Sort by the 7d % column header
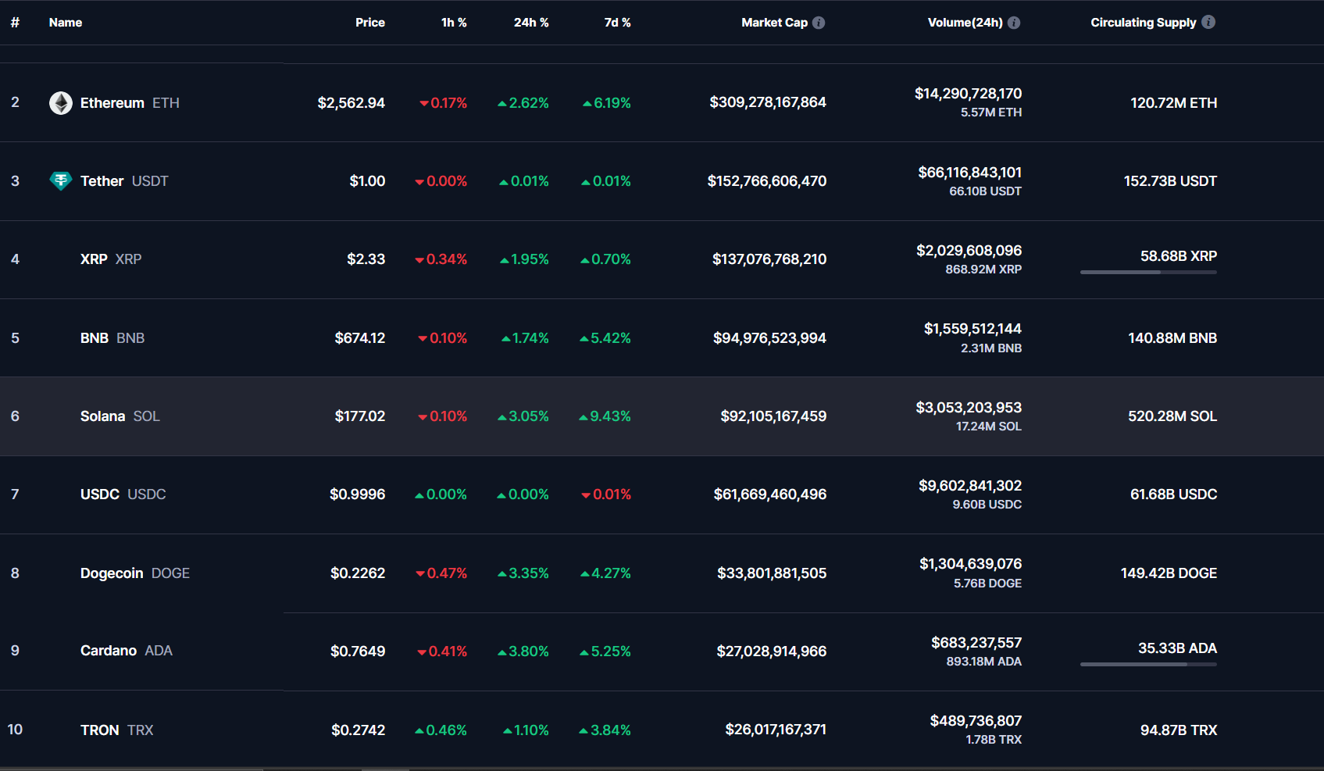Screen dimensions: 1324x771 pyautogui.click(x=617, y=23)
